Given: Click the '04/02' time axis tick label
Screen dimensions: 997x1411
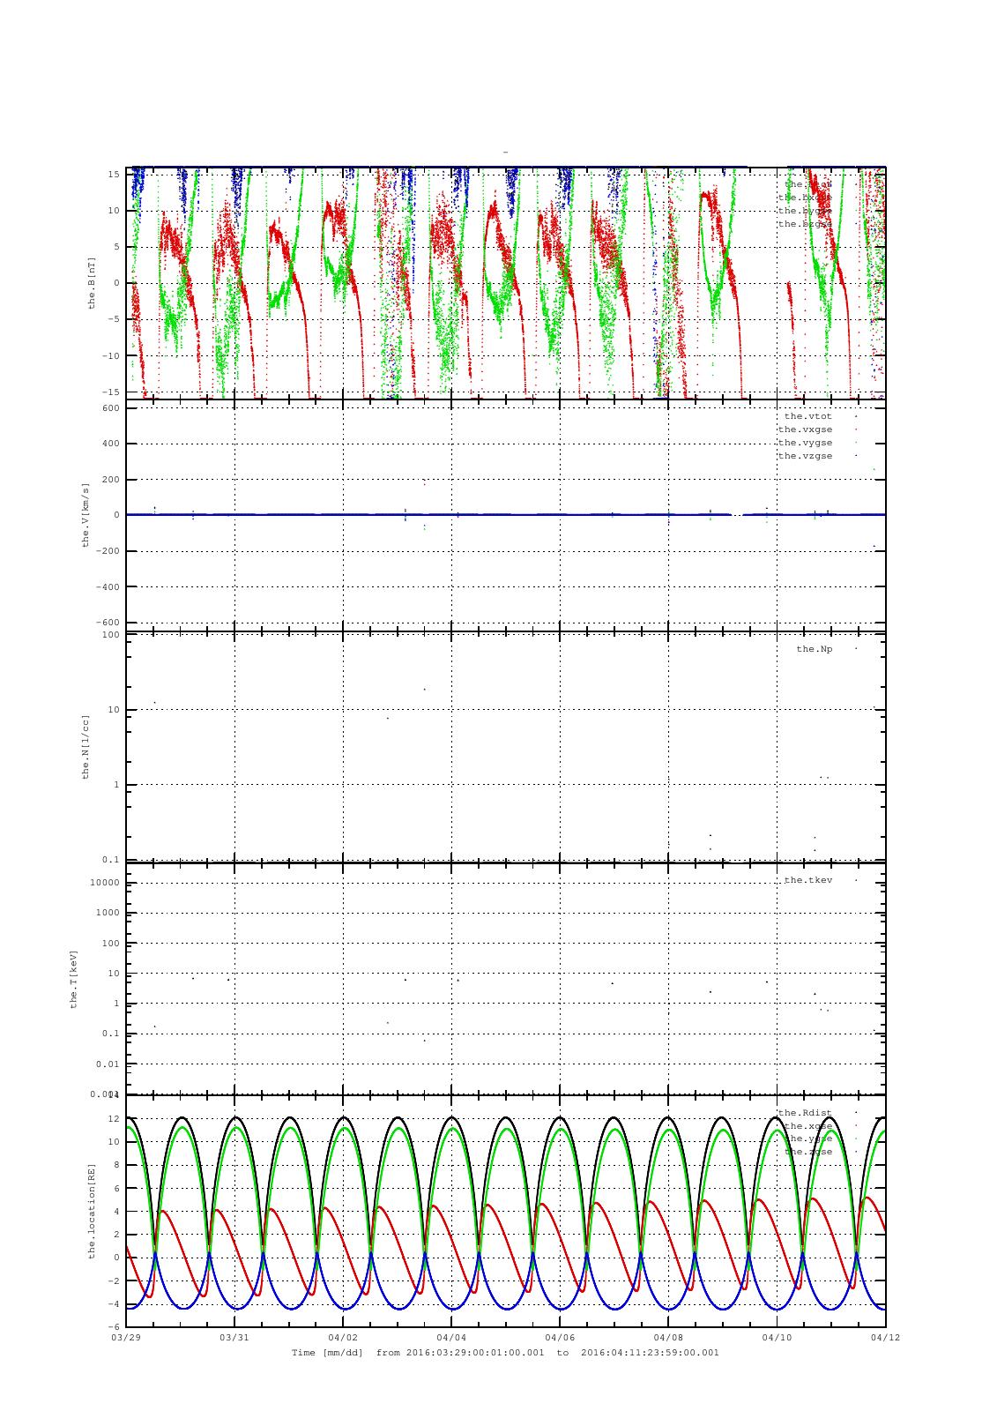Looking at the screenshot, I should click(343, 1337).
